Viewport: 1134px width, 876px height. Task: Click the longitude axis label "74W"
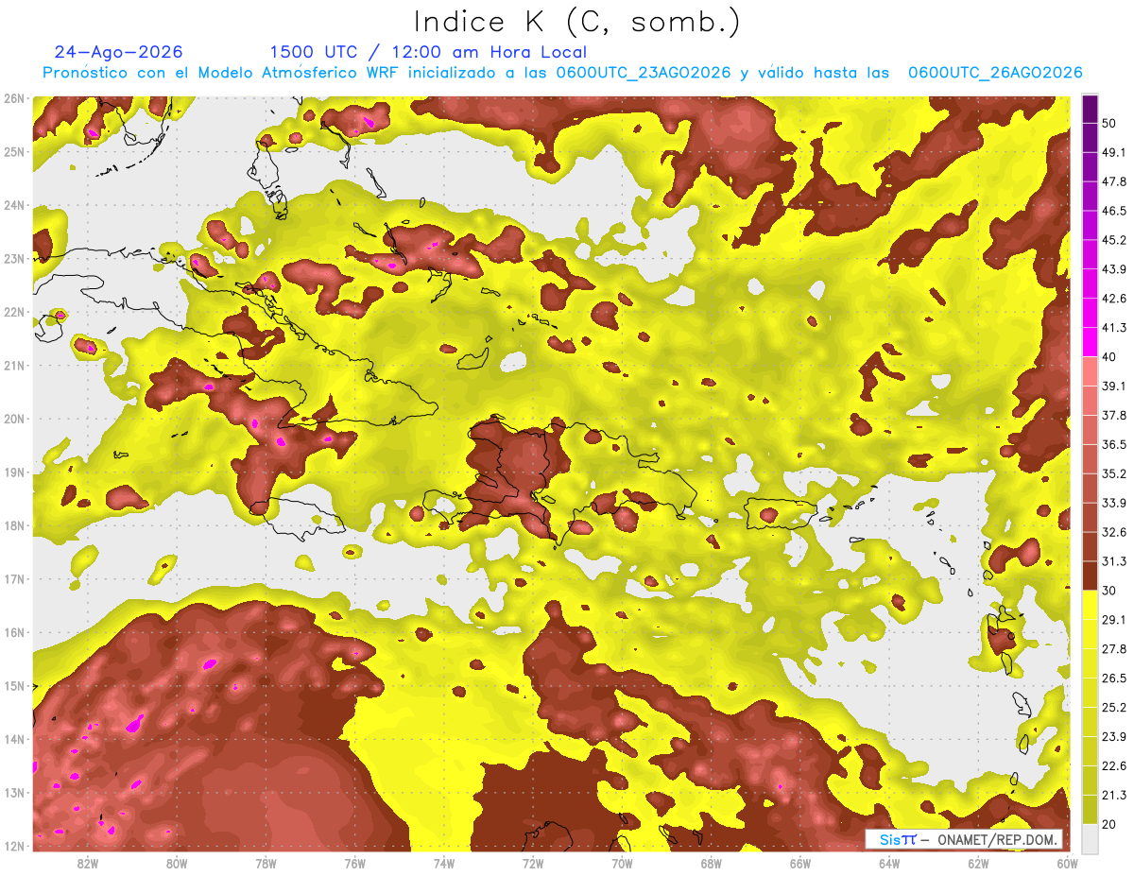[x=443, y=864]
